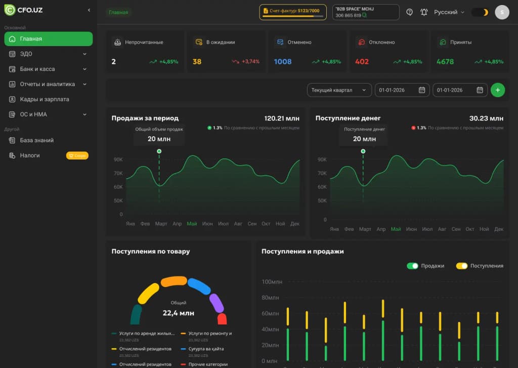Collapse the sidebar with the chevron arrow

(89, 9)
